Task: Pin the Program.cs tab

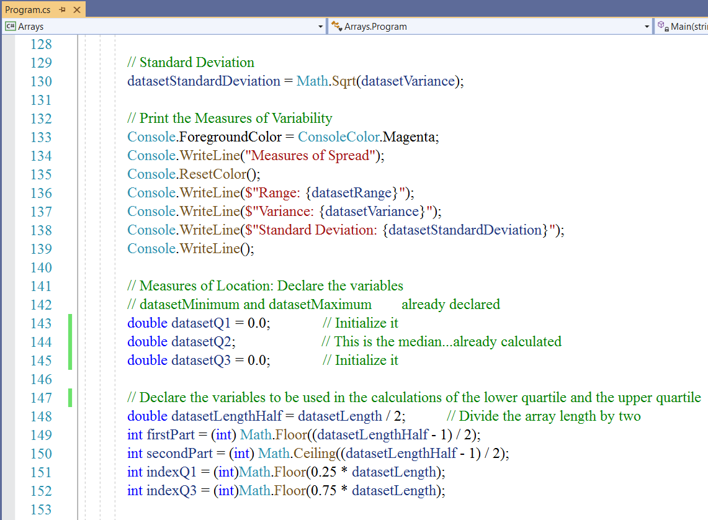Action: coord(63,10)
